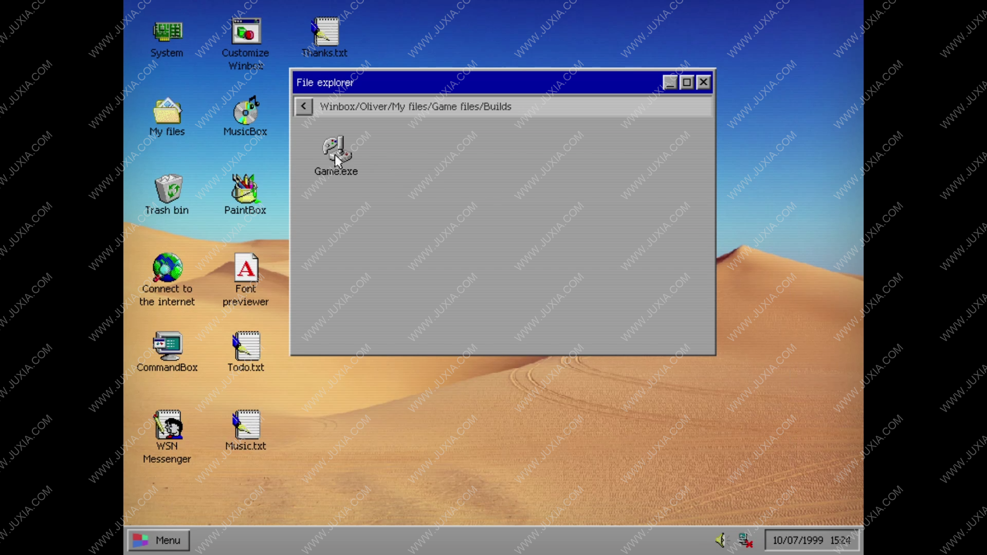The height and width of the screenshot is (555, 987).
Task: Navigate back in File explorer
Action: tap(304, 106)
